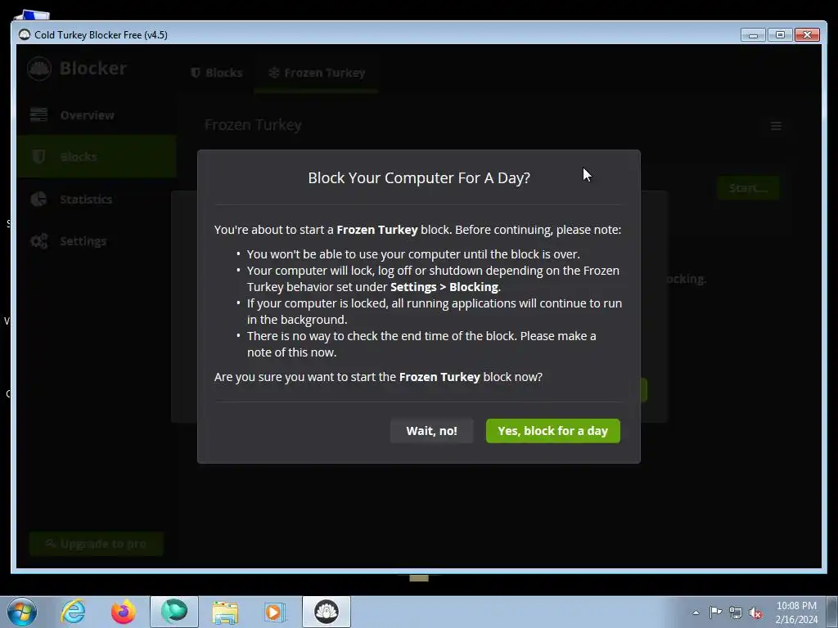
Task: Select Blocks in the sidebar
Action: (x=97, y=156)
